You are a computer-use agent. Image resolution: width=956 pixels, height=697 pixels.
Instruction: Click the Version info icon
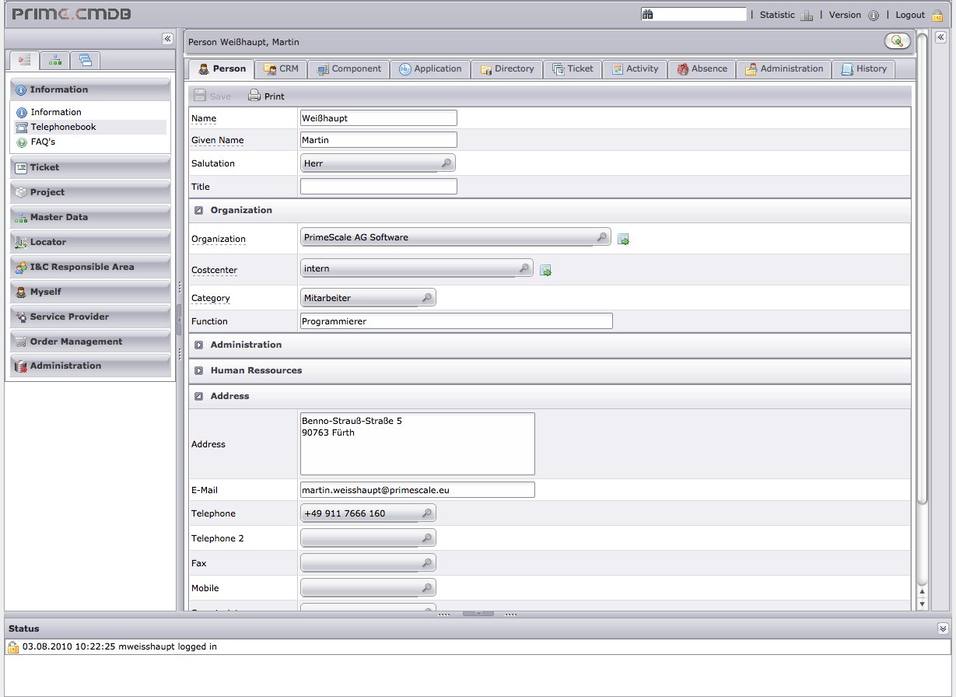tap(873, 16)
